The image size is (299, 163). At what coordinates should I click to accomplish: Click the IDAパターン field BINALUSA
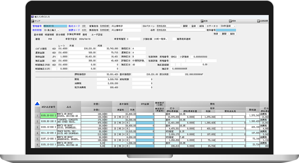click(x=168, y=26)
